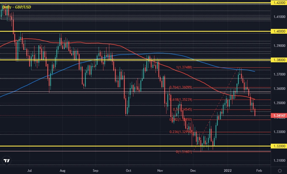
Task: Select the Fibonacci 0.764(1.36099) level label
Action: pos(181,87)
